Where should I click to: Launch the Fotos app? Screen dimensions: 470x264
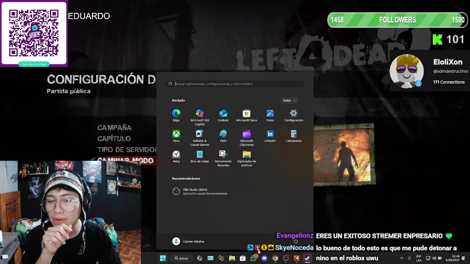(270, 115)
